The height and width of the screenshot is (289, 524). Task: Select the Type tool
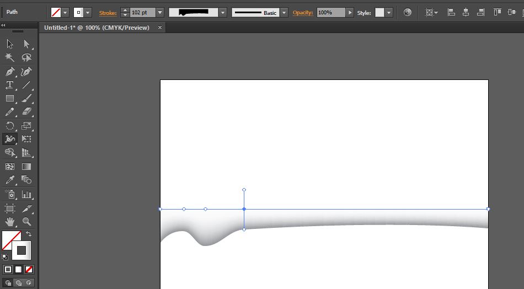tap(10, 85)
